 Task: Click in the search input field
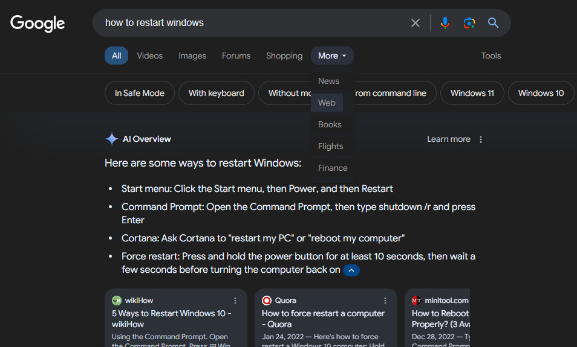pos(254,23)
